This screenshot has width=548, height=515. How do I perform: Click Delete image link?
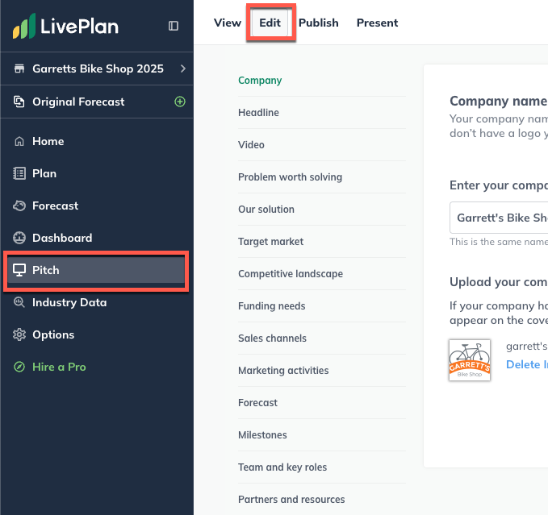(527, 364)
